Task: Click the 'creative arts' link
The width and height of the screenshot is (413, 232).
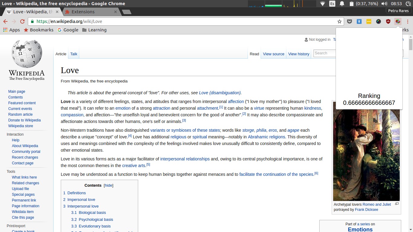Action: coord(134,166)
